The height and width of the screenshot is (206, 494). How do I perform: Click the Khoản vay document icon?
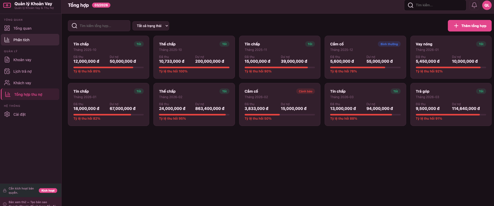click(x=7, y=60)
